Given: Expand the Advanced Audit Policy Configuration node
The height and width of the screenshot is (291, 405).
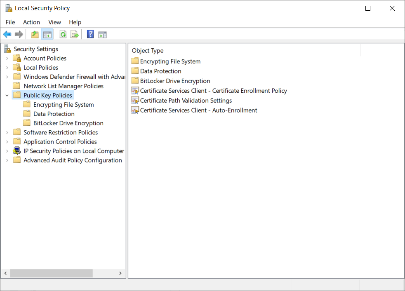Looking at the screenshot, I should (7, 161).
